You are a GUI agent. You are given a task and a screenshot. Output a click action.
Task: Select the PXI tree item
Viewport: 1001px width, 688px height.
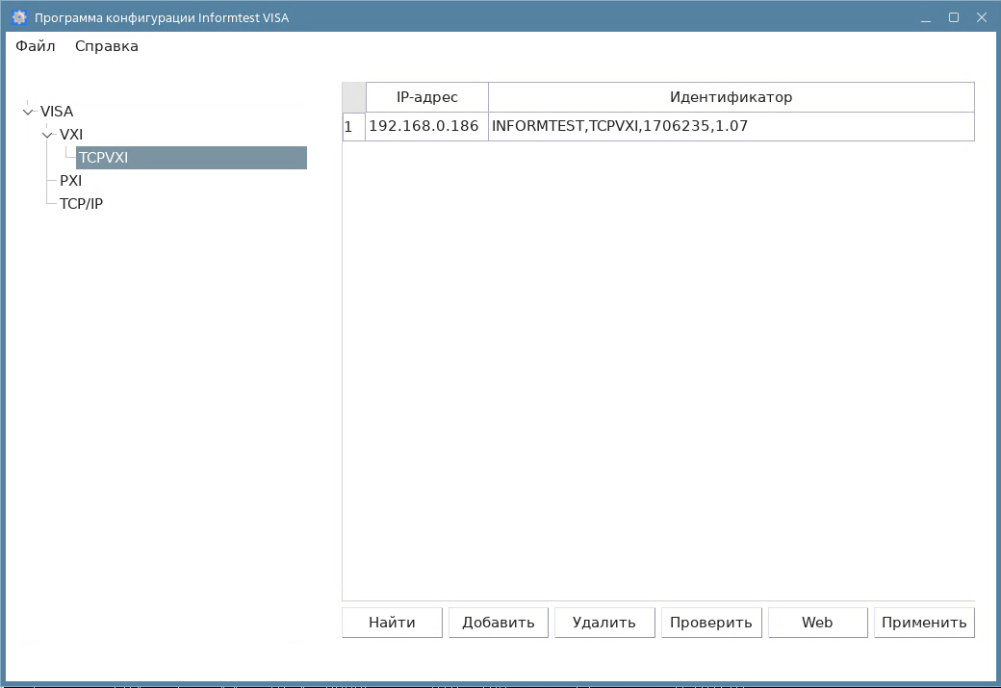71,181
